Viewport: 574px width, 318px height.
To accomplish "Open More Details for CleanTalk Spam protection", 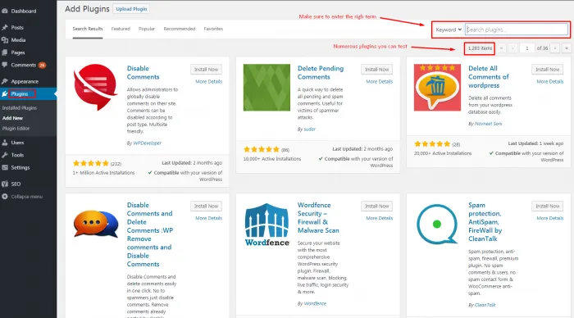I will (550, 218).
